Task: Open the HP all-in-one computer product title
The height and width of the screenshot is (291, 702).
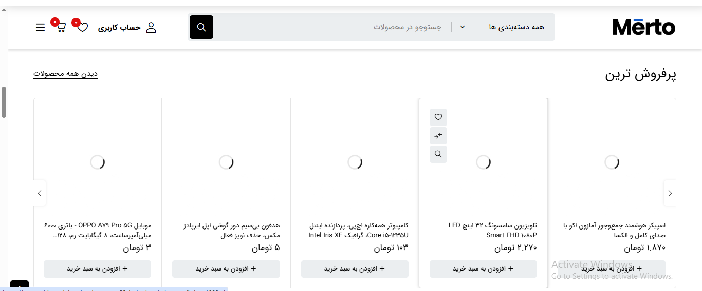Action: coord(359,230)
